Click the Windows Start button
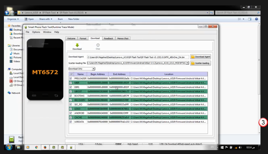 pos(9,147)
